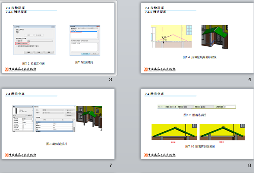Click the publisher logo icon on slide 3

click(6, 69)
